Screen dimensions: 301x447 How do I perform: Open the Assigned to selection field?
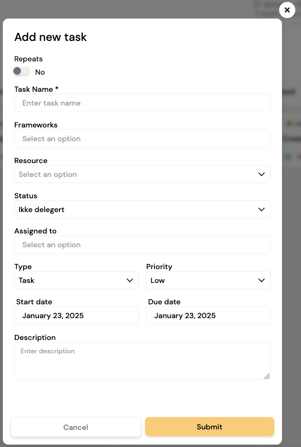point(142,244)
